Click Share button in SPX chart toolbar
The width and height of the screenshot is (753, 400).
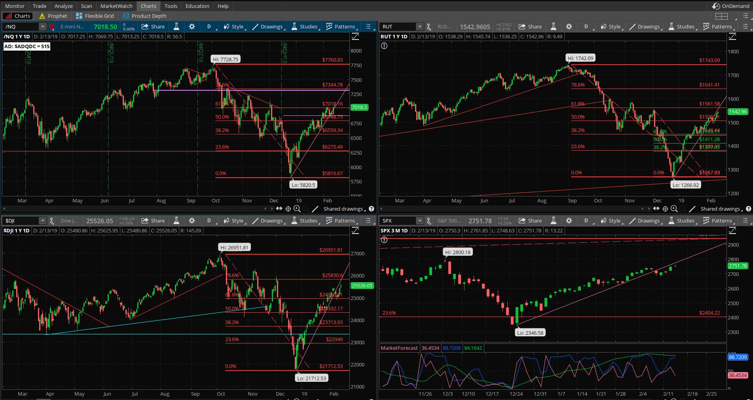(x=530, y=221)
